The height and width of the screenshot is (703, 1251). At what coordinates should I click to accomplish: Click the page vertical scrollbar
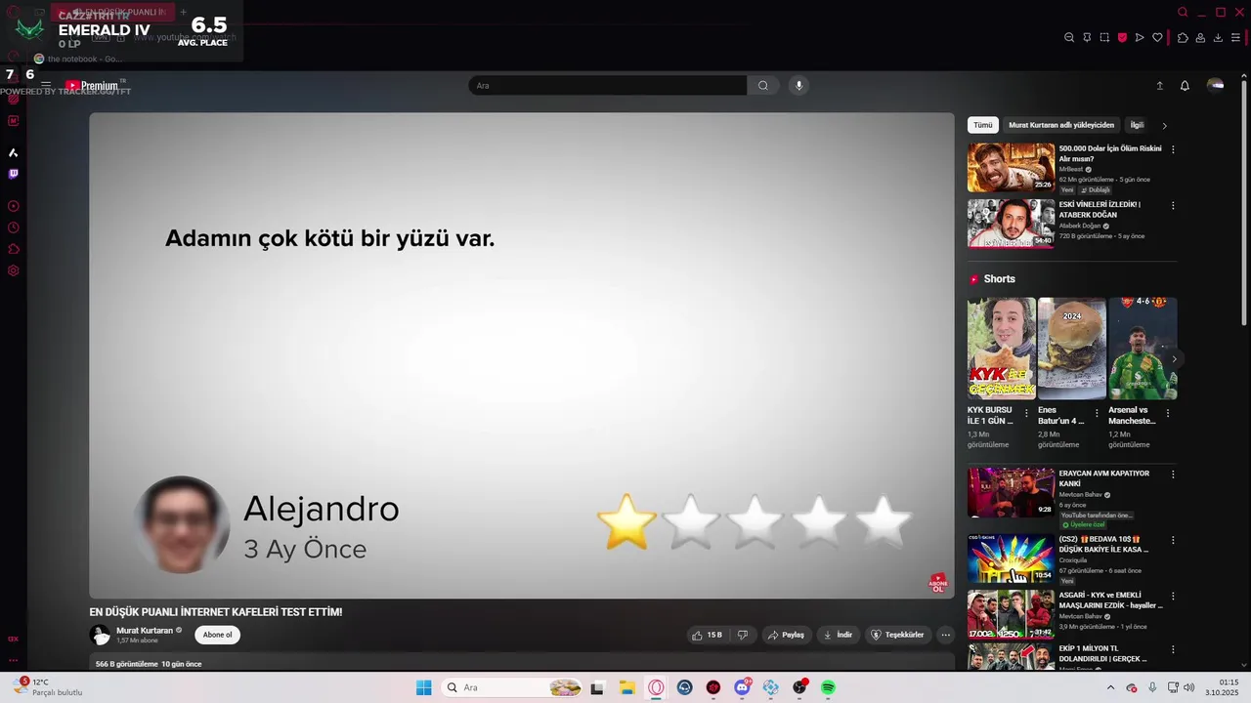pos(1244,205)
